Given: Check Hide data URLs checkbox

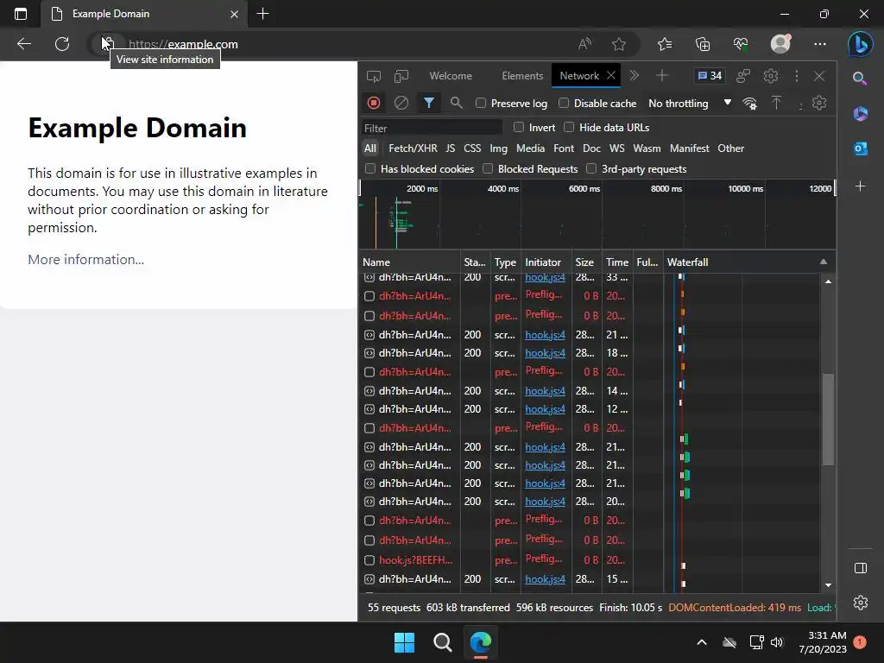Looking at the screenshot, I should (x=570, y=128).
